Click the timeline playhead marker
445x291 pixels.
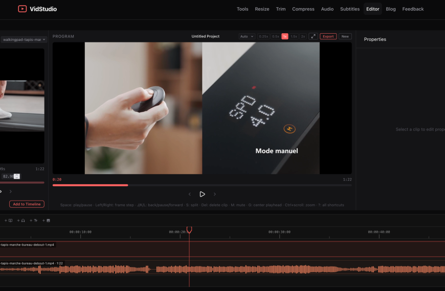pyautogui.click(x=189, y=230)
